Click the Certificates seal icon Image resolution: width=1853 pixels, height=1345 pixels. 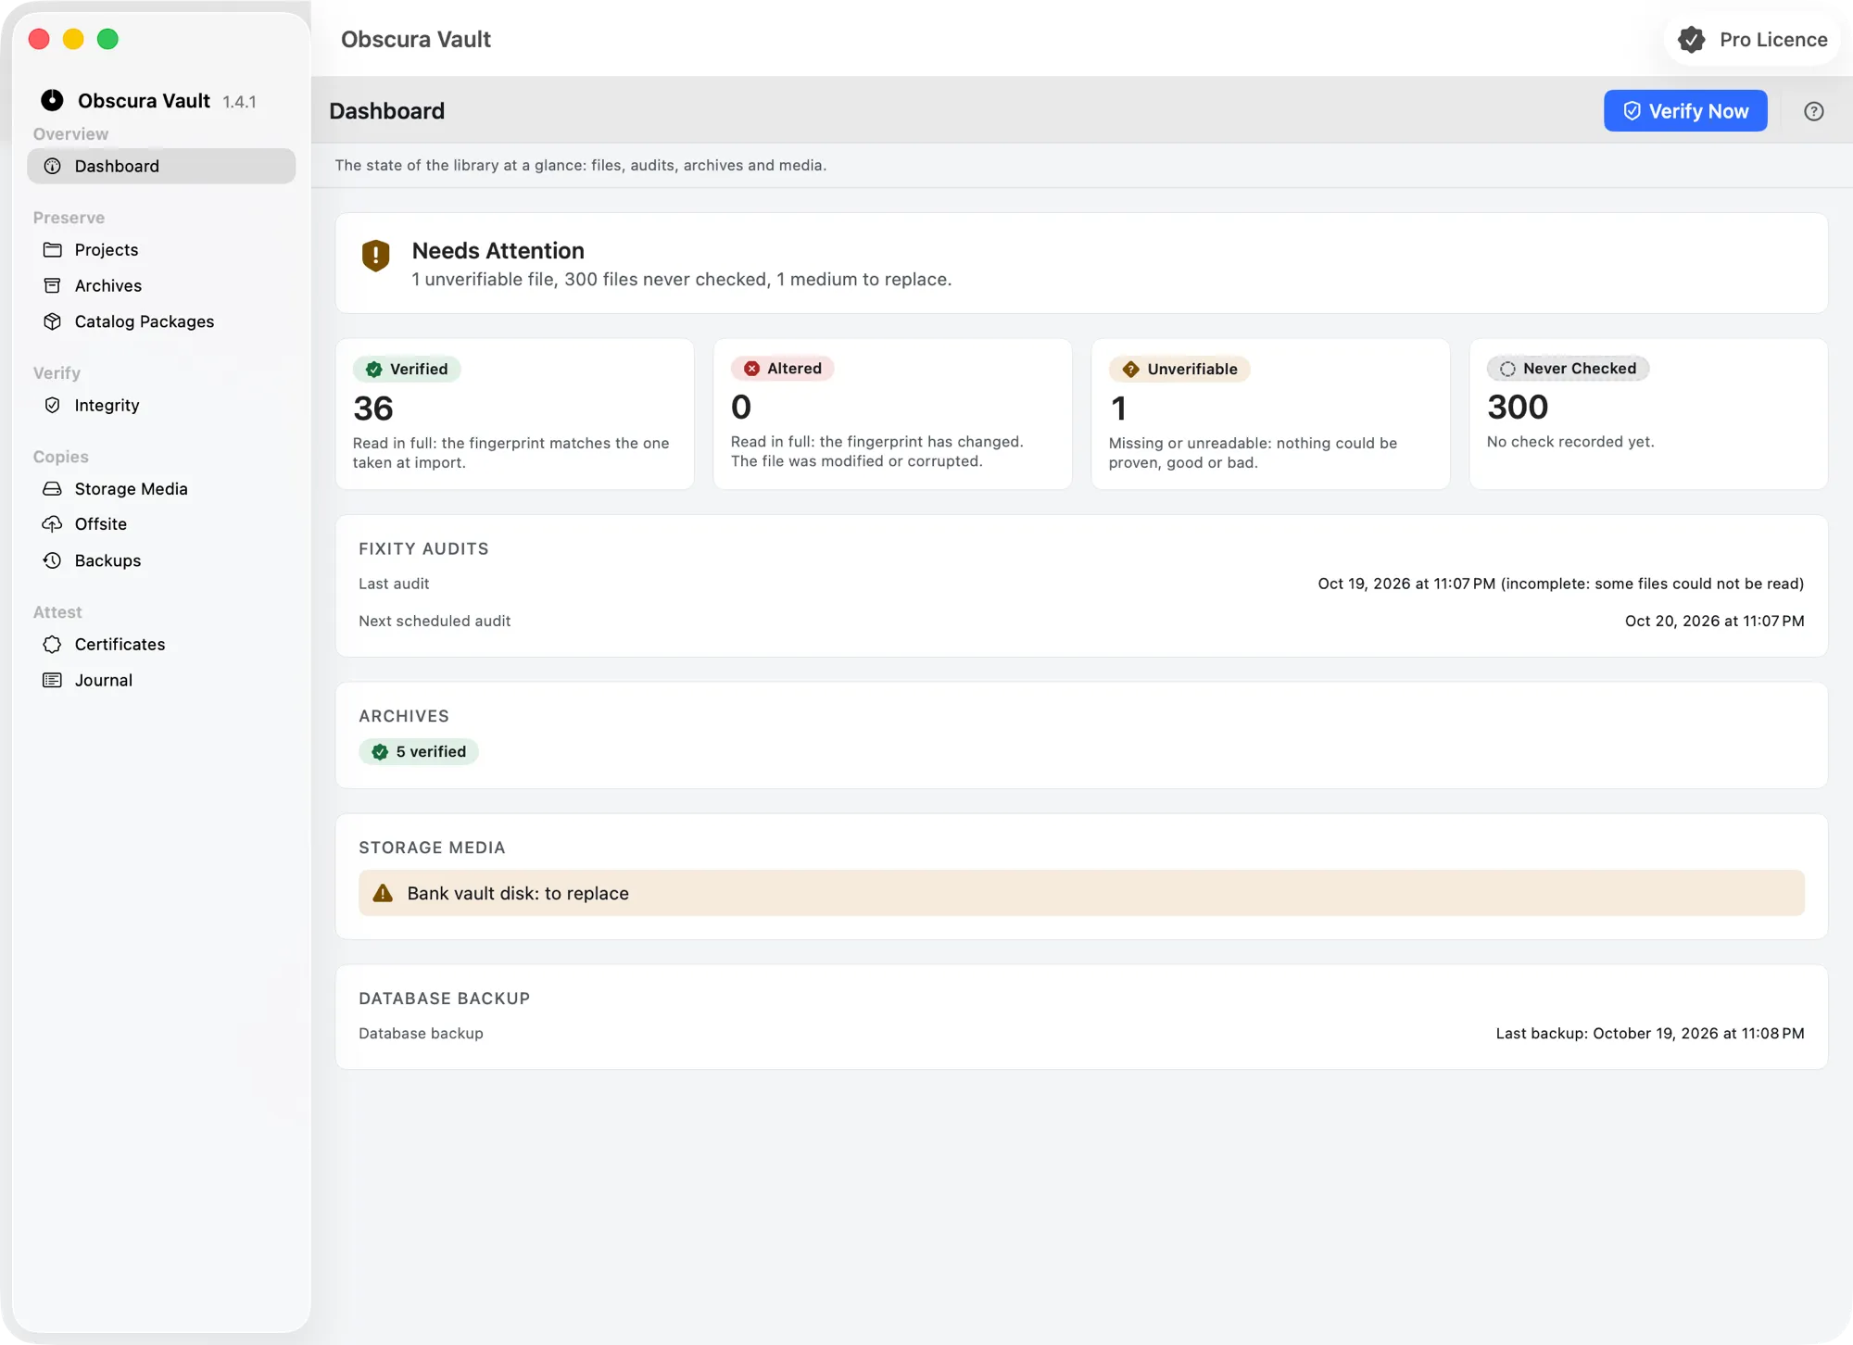[x=53, y=644]
